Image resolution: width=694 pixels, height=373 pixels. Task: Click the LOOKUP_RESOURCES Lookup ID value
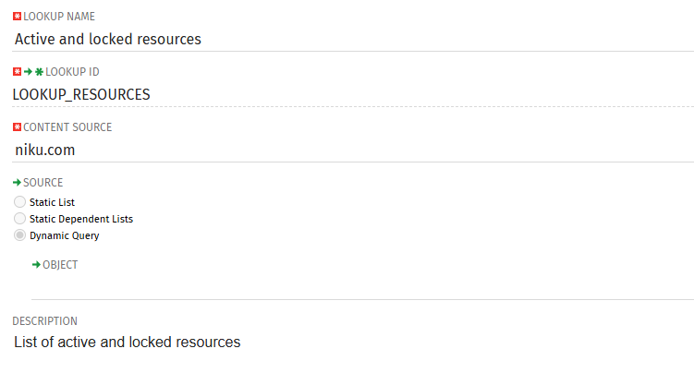click(81, 94)
